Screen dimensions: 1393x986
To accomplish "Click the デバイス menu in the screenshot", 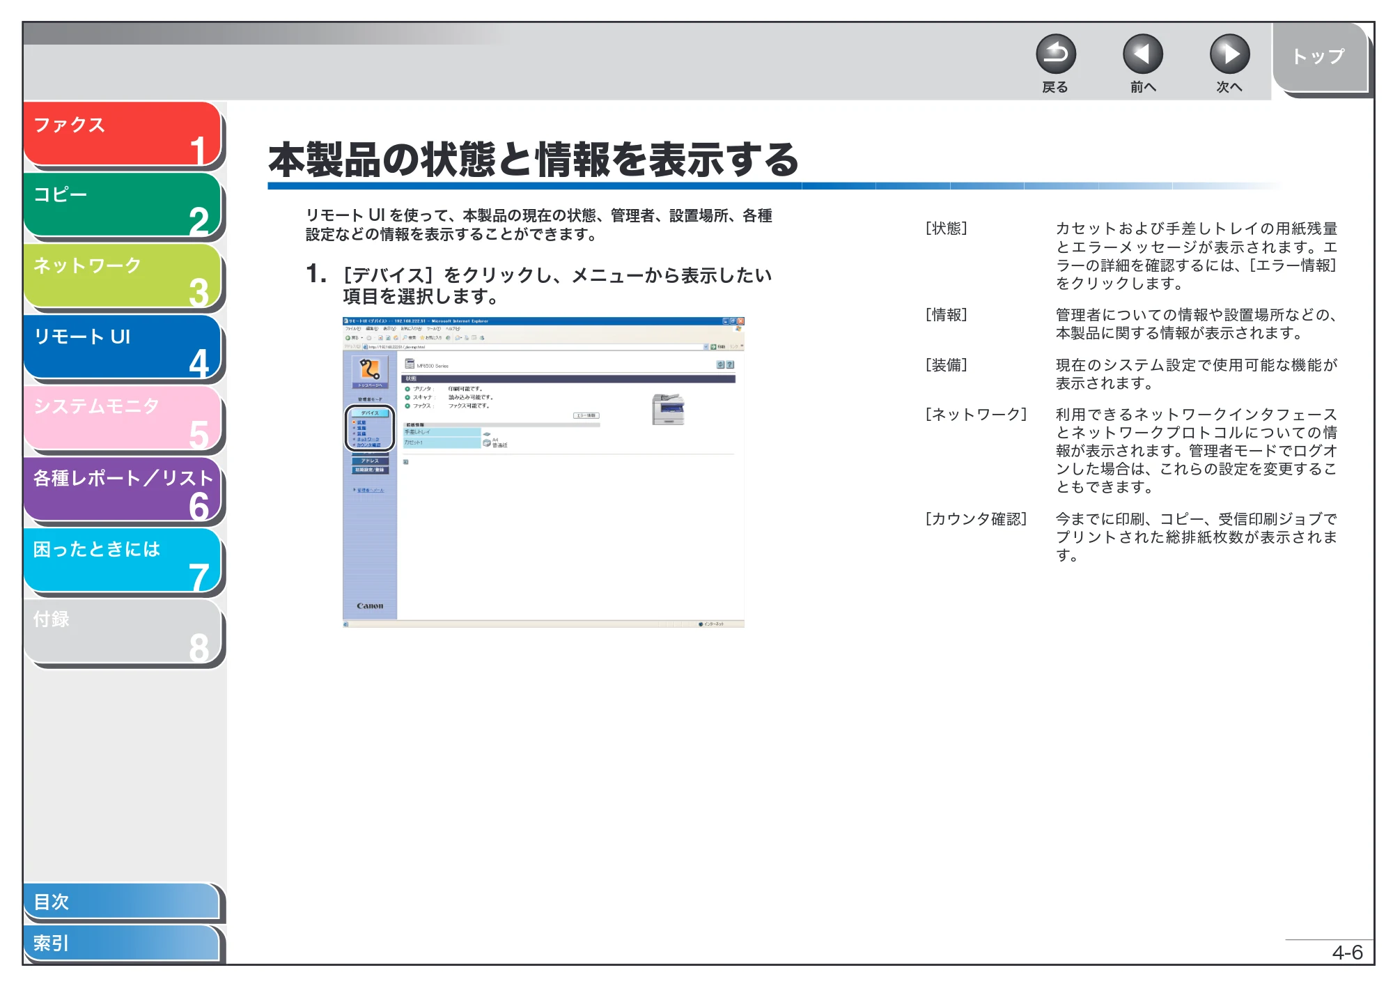I will (370, 413).
